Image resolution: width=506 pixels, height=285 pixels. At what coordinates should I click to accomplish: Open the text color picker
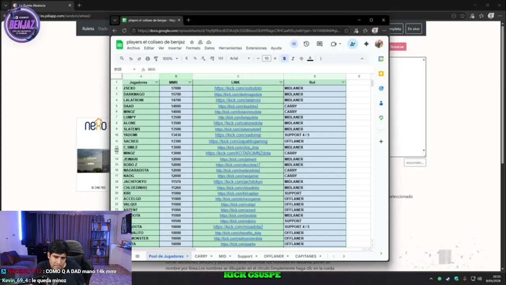coord(310,58)
